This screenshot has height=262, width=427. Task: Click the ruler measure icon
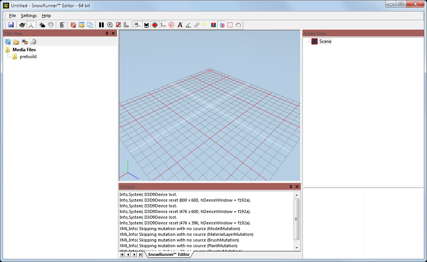tap(197, 25)
